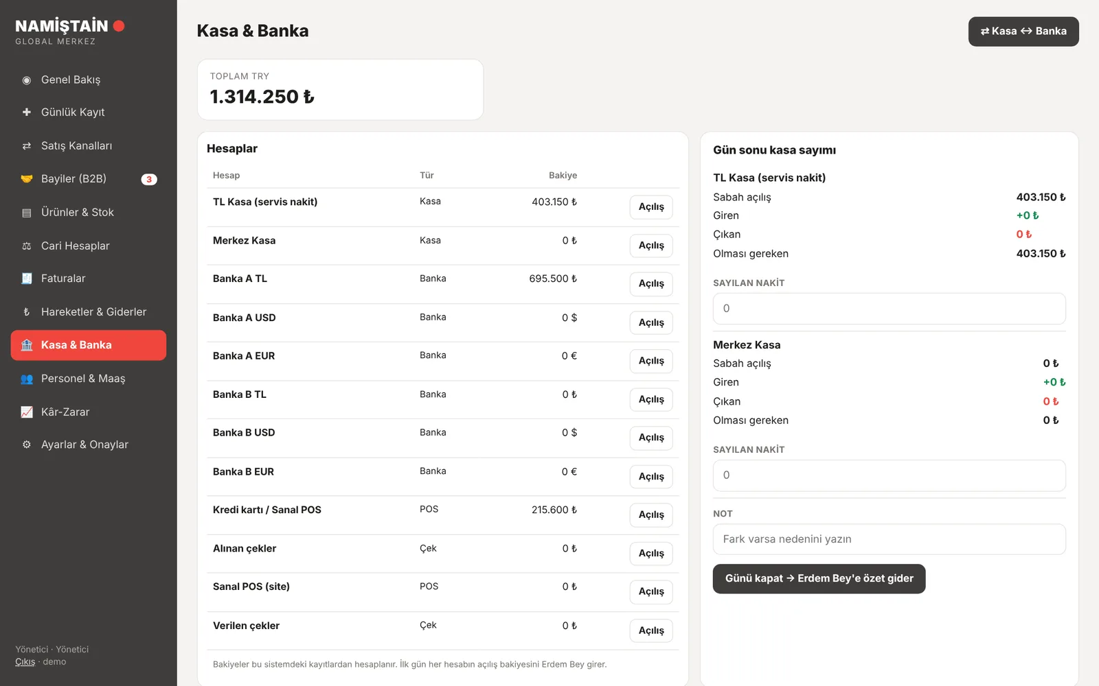Click Açılış for Banka A TL
1099x686 pixels.
pos(651,284)
